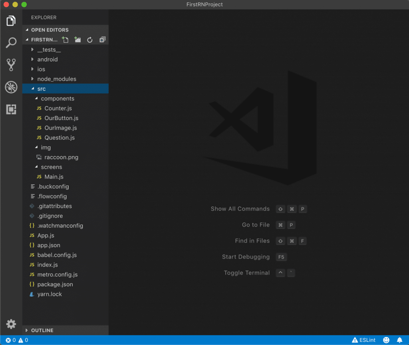Screen dimensions: 409x345
Task: Open the Source Control view
Action: point(11,65)
